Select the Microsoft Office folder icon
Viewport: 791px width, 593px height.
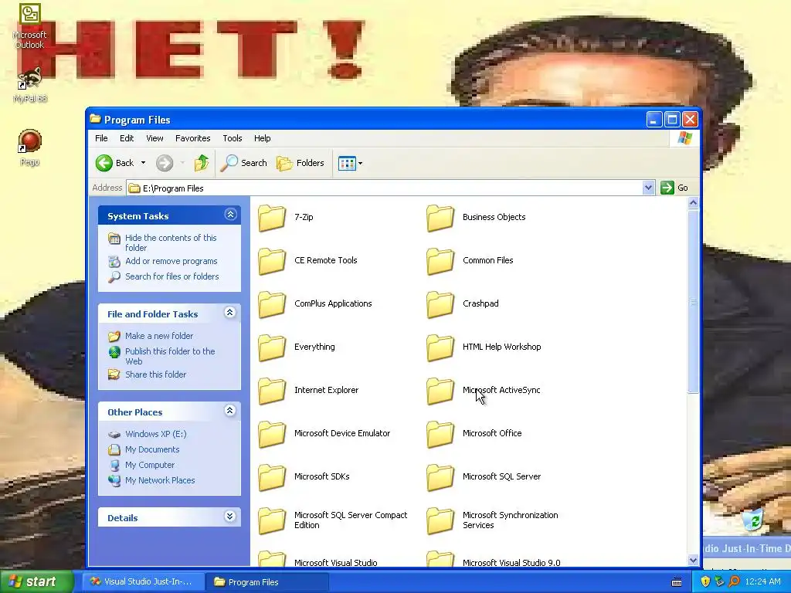pos(440,435)
